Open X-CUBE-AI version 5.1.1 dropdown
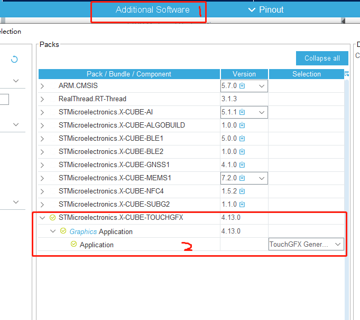Viewport: 360px width, 320px height. point(262,112)
